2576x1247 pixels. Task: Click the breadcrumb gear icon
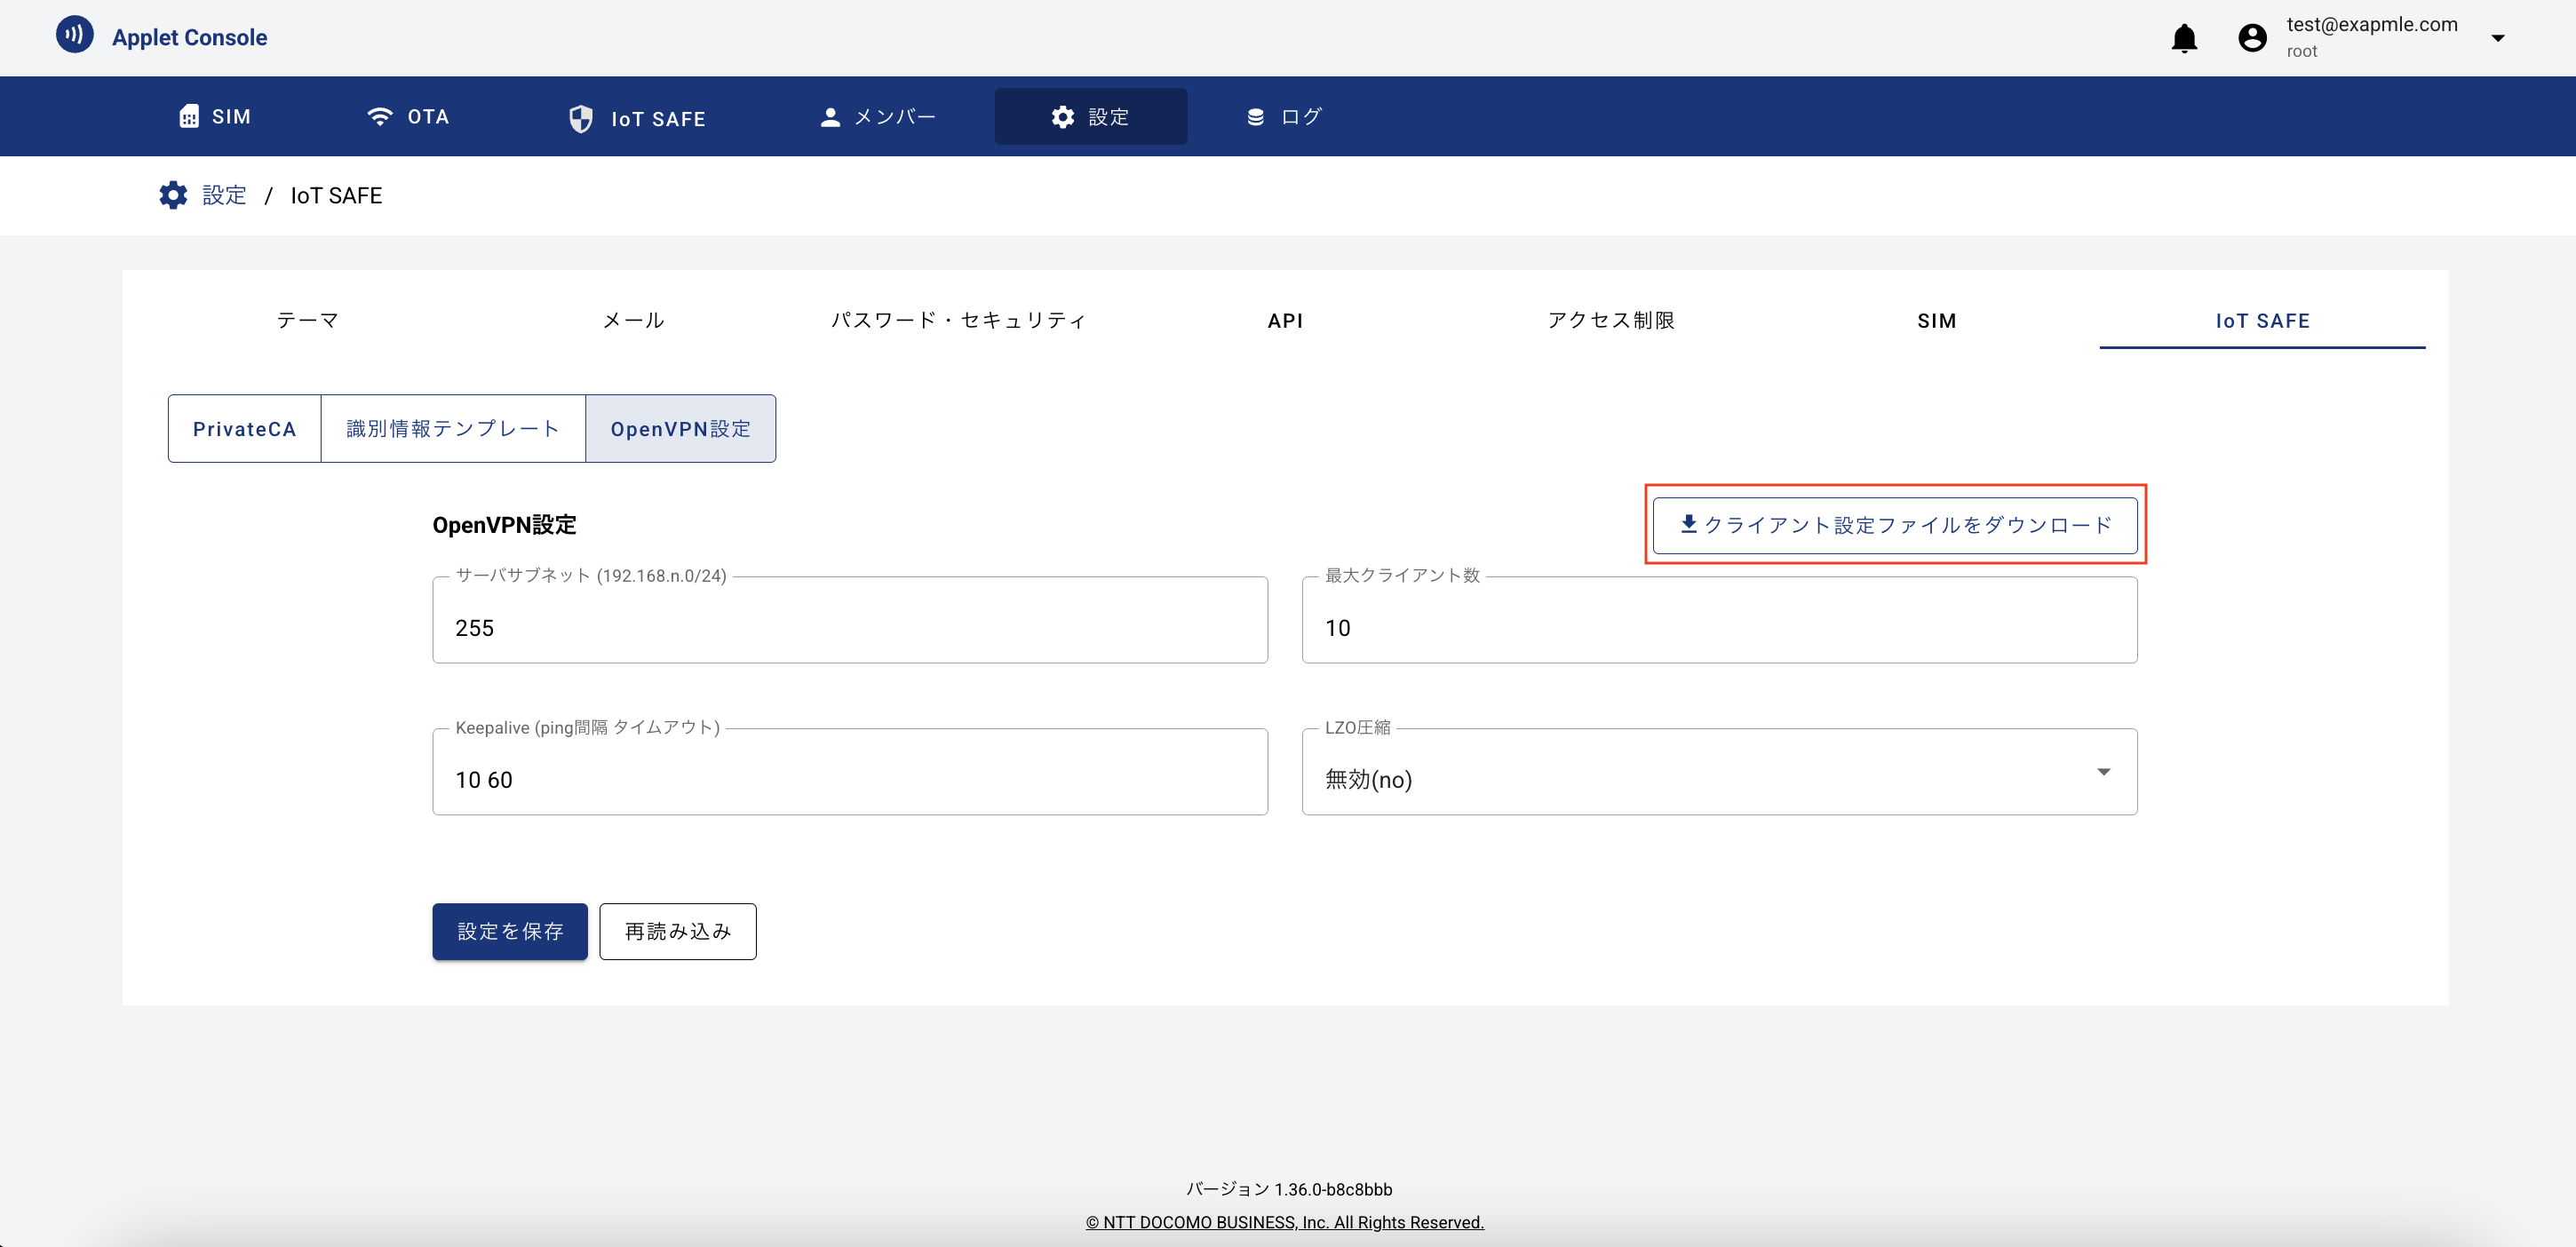click(x=173, y=195)
